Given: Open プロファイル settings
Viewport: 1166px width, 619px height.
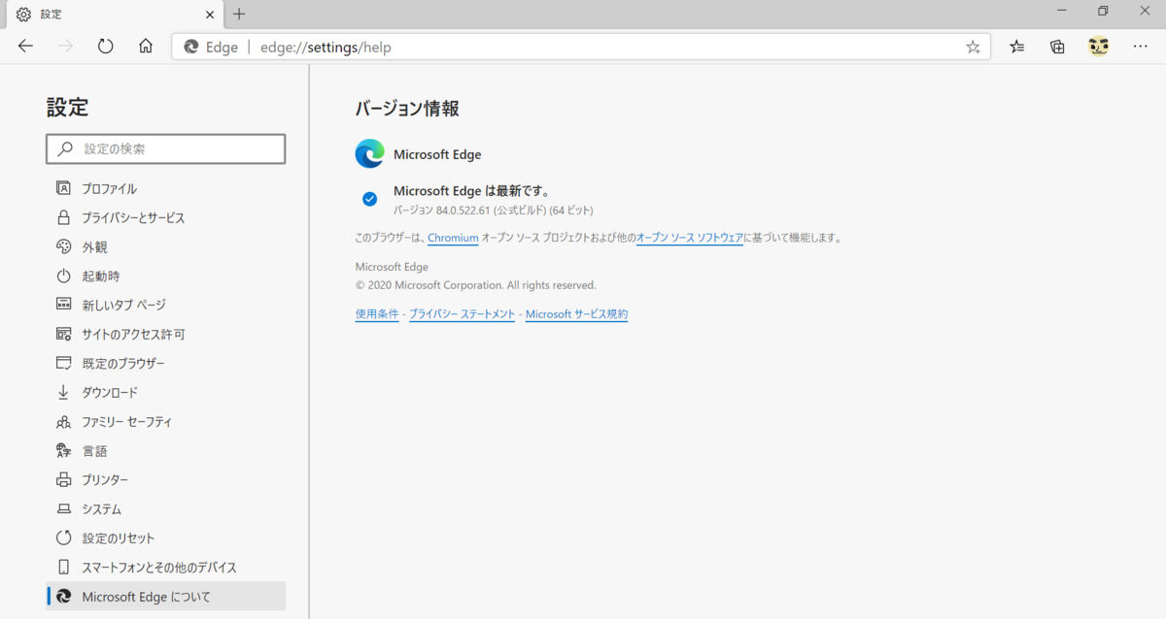Looking at the screenshot, I should click(x=166, y=188).
